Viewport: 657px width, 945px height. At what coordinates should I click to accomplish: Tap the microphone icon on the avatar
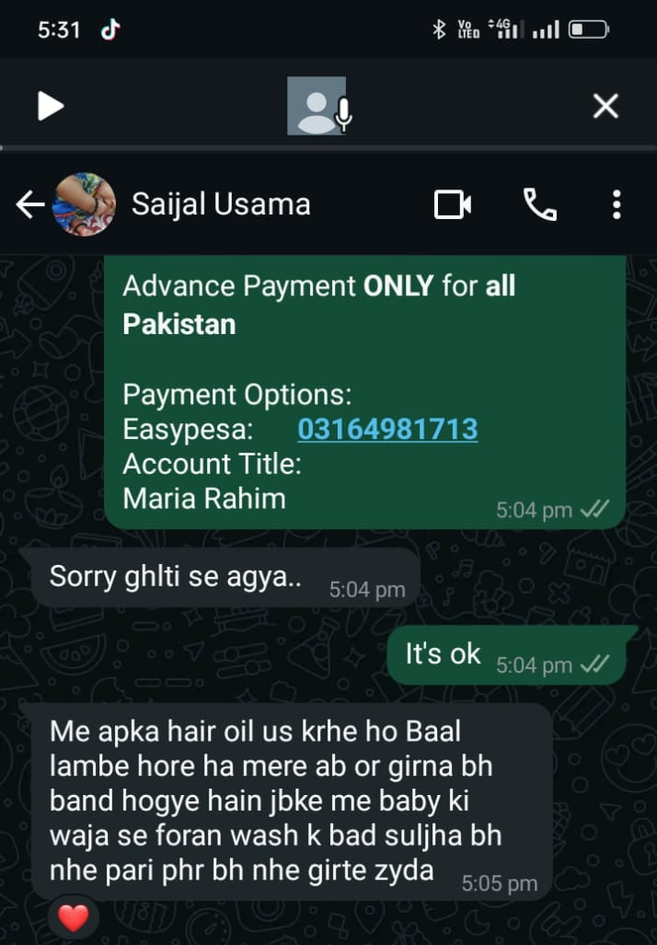click(343, 114)
